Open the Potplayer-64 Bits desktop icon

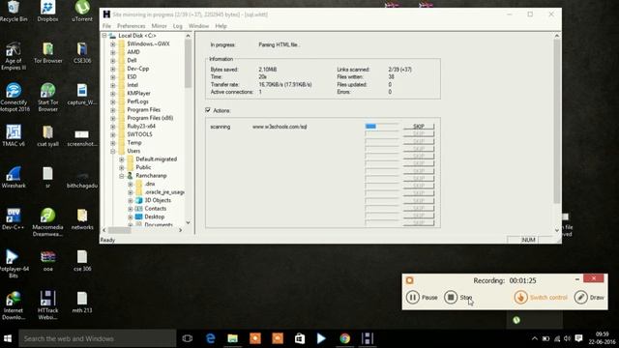(14, 264)
